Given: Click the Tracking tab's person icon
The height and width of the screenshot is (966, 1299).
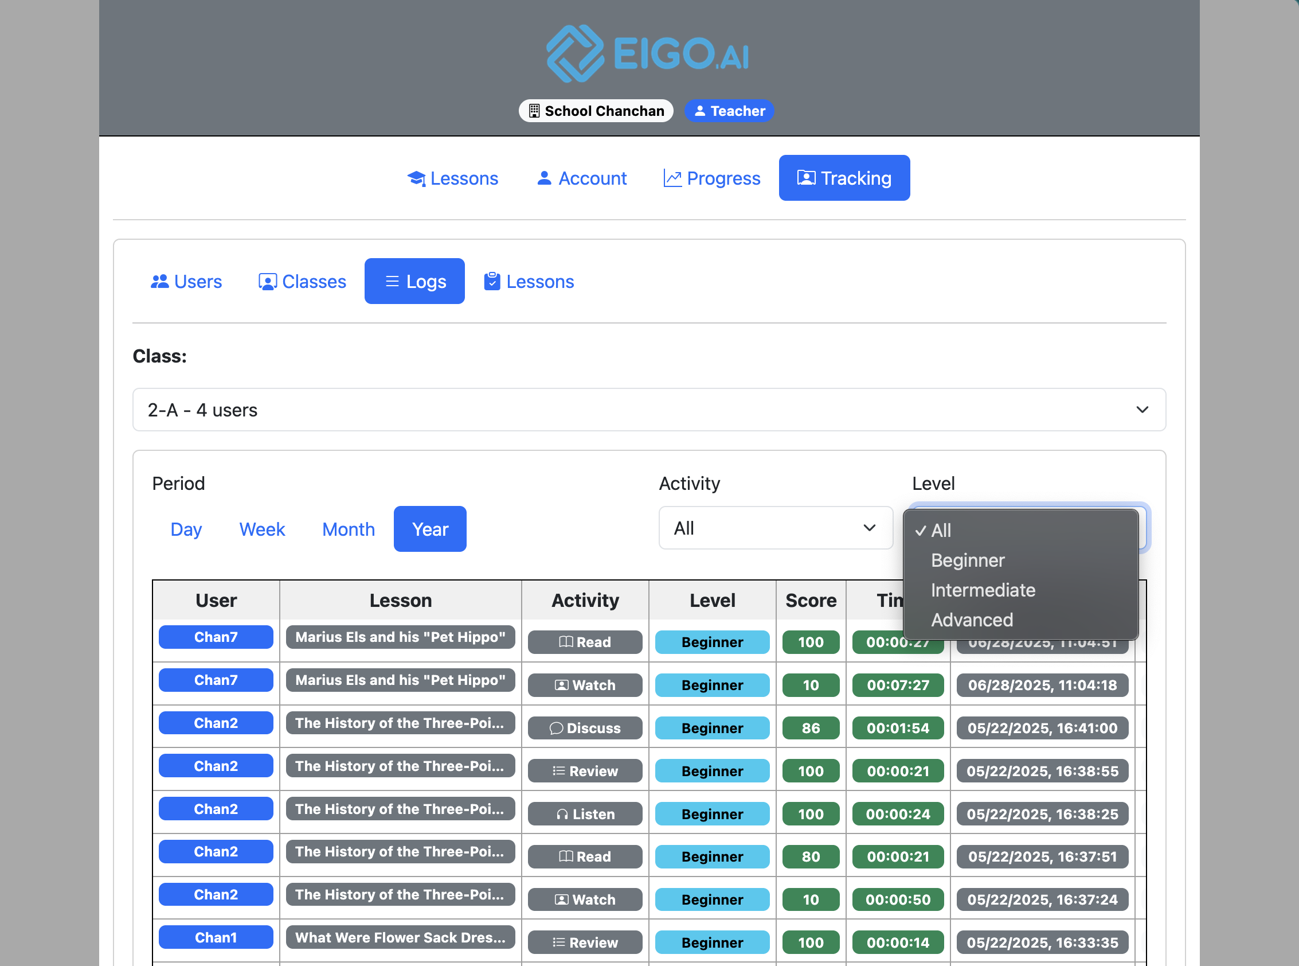Looking at the screenshot, I should 806,178.
